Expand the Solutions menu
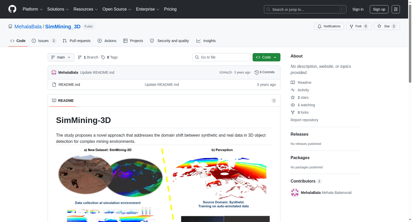The width and height of the screenshot is (412, 222). 58,9
